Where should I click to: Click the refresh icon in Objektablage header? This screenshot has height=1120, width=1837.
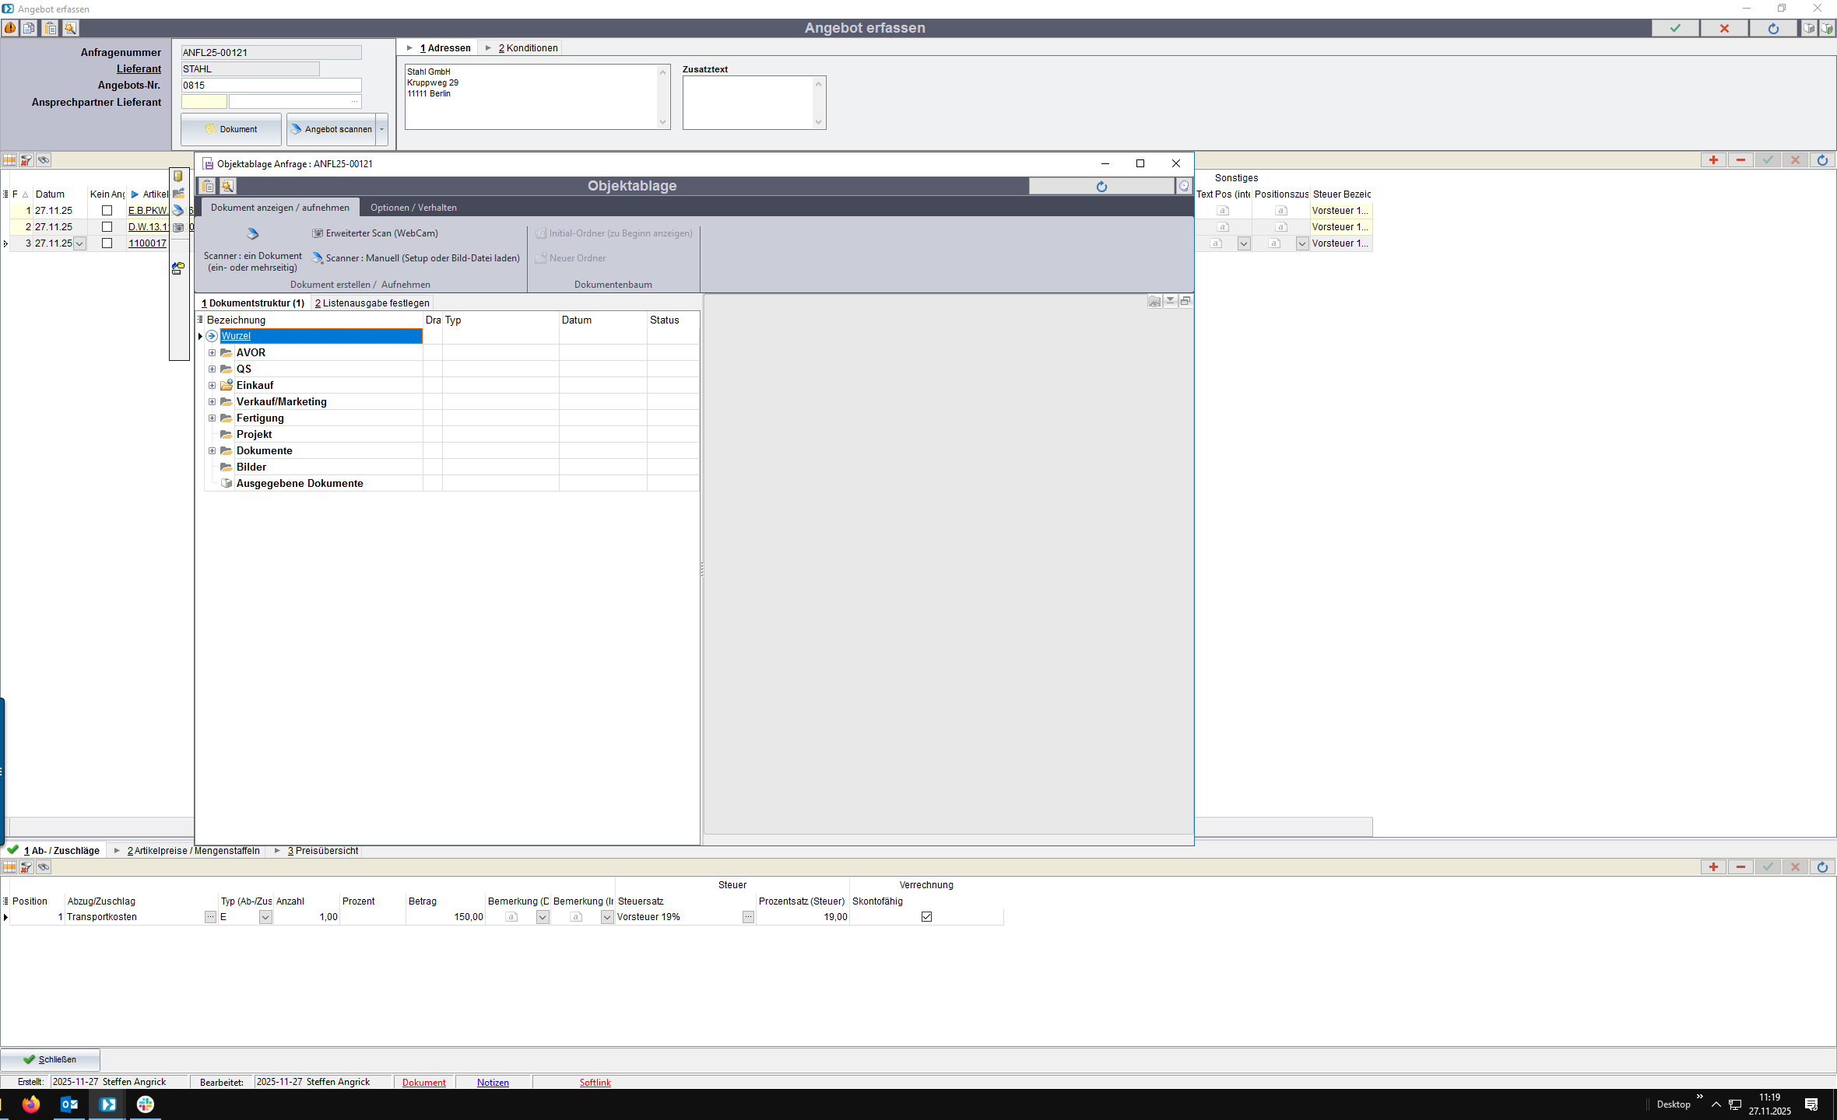(1101, 187)
